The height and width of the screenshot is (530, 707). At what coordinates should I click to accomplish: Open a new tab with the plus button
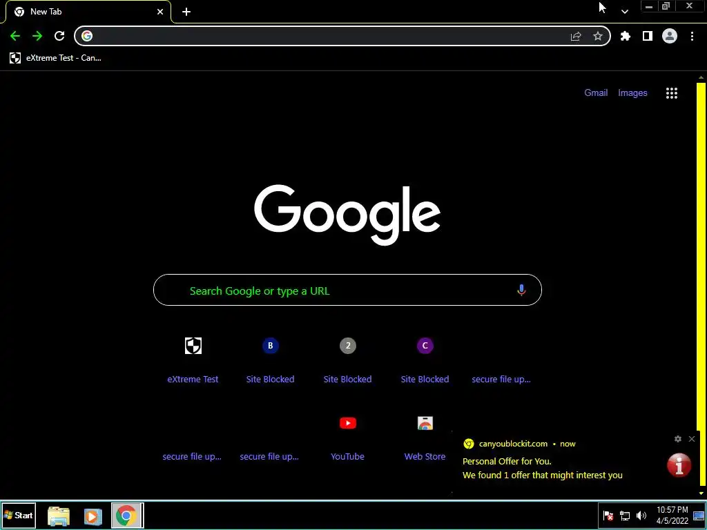tap(186, 12)
